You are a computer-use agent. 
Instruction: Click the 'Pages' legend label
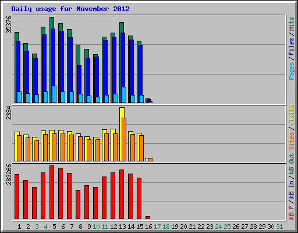291,71
